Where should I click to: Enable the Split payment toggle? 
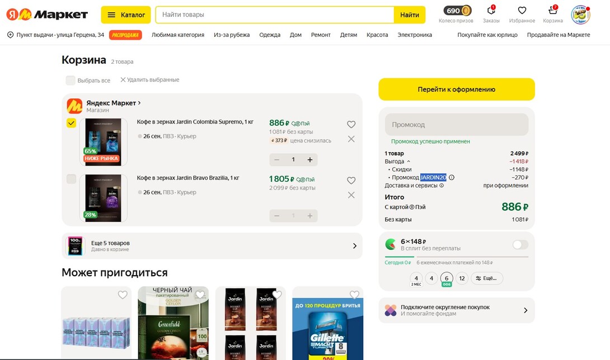pos(520,245)
